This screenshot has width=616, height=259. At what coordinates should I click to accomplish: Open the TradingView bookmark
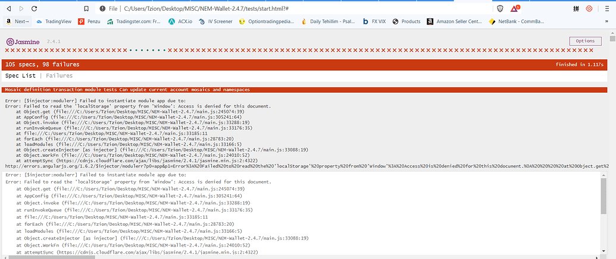pos(54,21)
